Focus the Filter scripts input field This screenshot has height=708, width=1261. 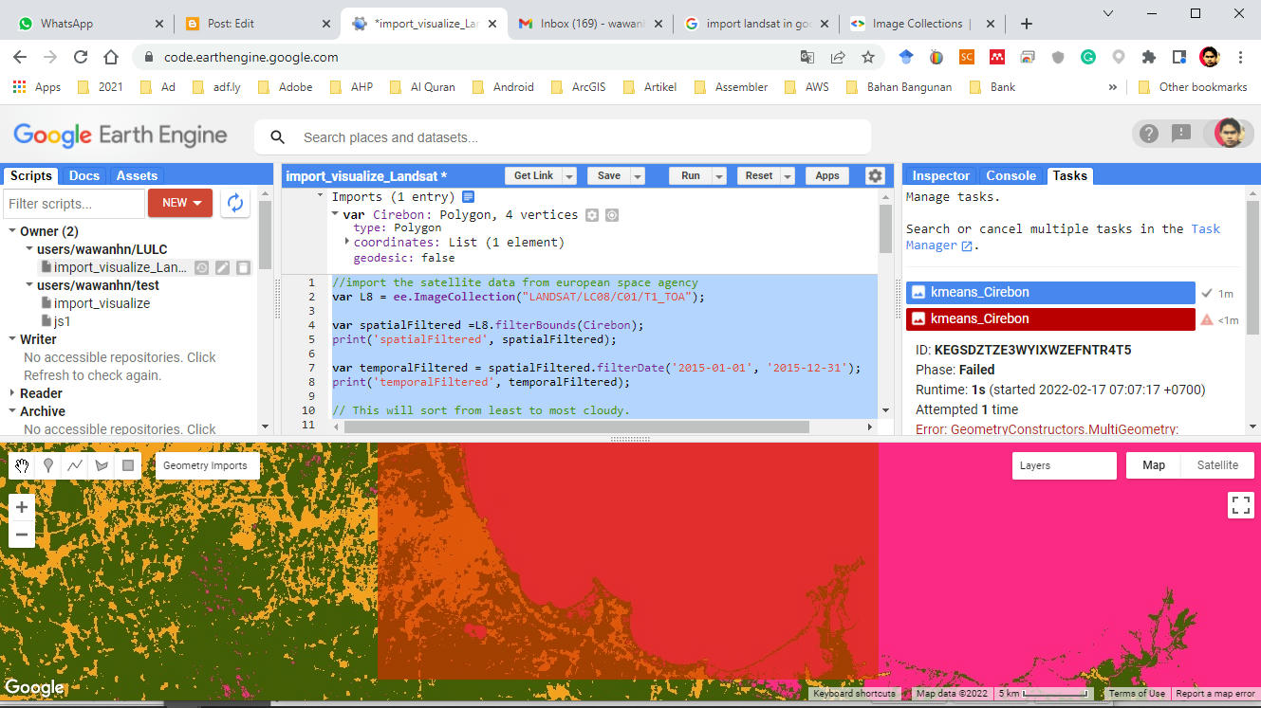(74, 204)
